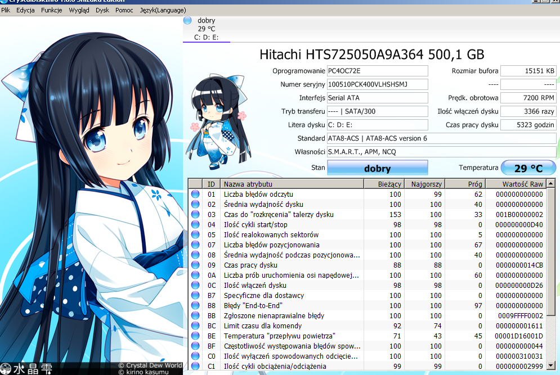
Task: Open the Język(Language) menu
Action: [163, 10]
